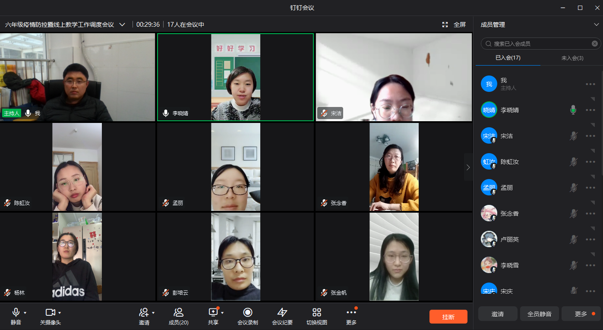Click the 切换视图 switch view icon

pos(316,313)
